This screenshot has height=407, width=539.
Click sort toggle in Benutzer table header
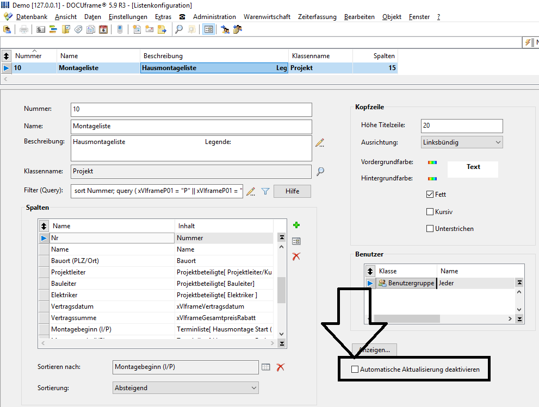(370, 271)
